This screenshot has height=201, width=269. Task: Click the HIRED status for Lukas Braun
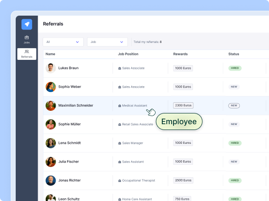234,68
